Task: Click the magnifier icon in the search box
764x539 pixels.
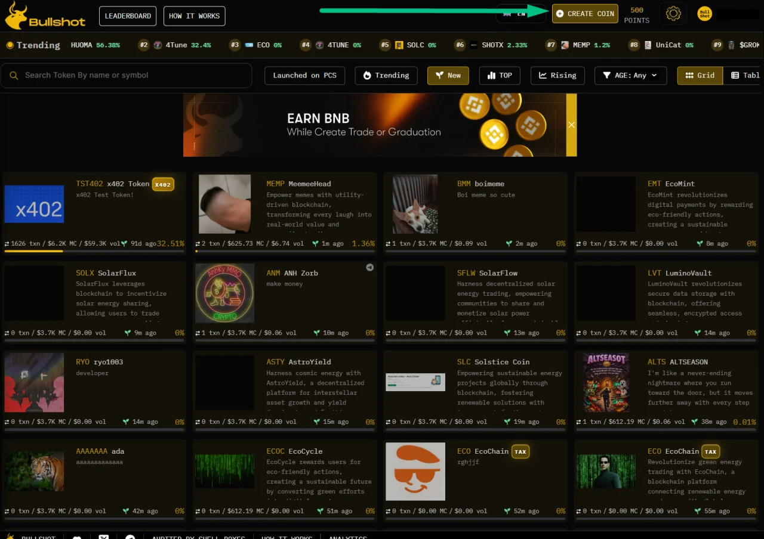Action: click(x=14, y=76)
